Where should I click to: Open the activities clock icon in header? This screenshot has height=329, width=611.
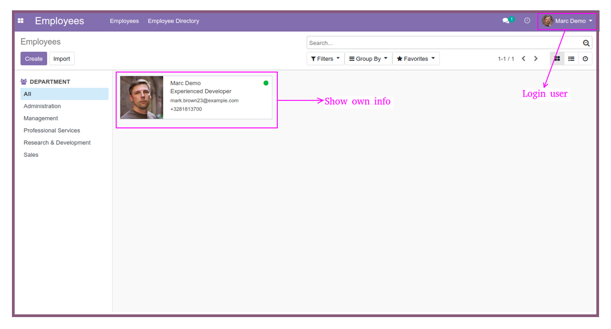(527, 21)
